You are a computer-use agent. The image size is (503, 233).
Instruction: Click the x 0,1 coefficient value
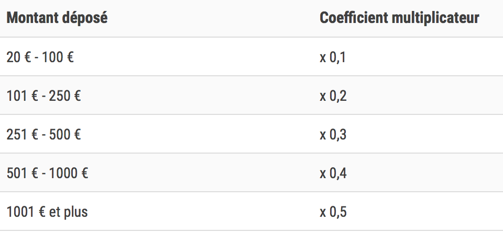point(333,57)
